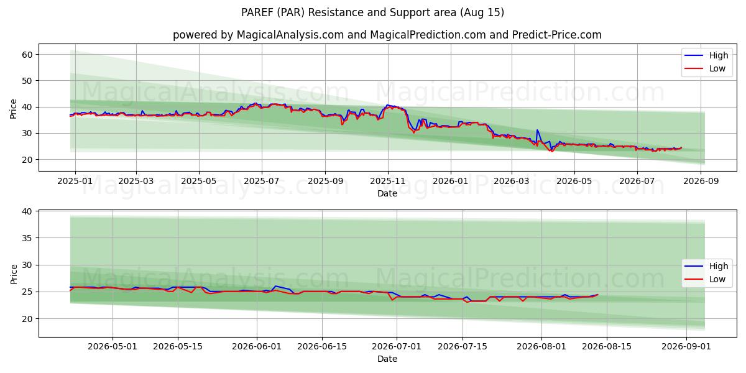The height and width of the screenshot is (373, 746).
Task: Click the '2026-05-15' date tick
Action: pyautogui.click(x=178, y=348)
